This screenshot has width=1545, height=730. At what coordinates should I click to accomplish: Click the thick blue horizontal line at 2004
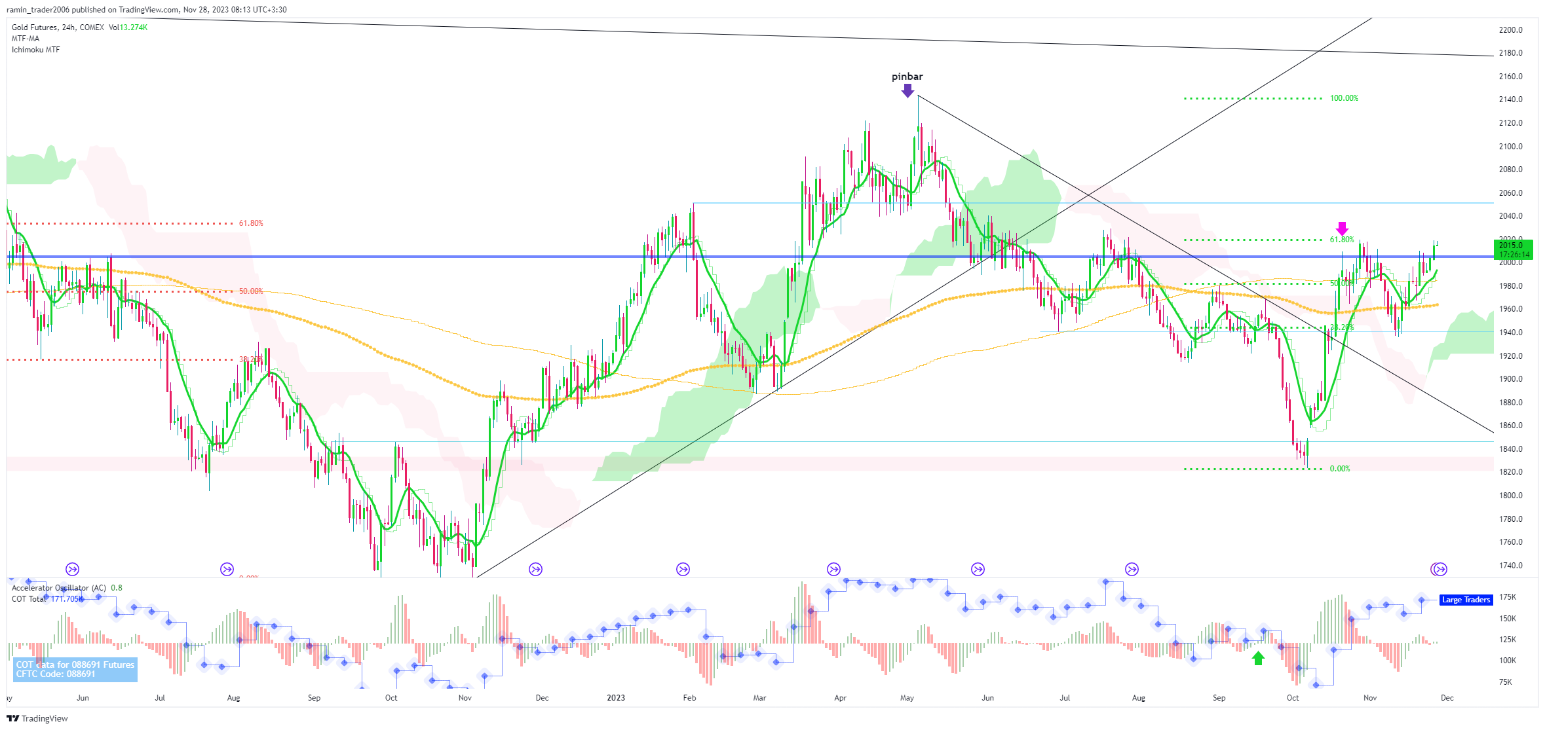click(750, 257)
